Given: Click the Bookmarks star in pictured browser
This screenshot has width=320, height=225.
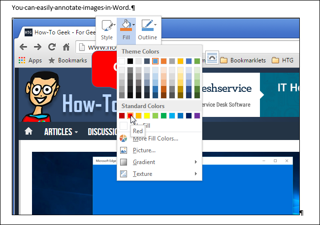Looking at the screenshot, I should 52,60.
